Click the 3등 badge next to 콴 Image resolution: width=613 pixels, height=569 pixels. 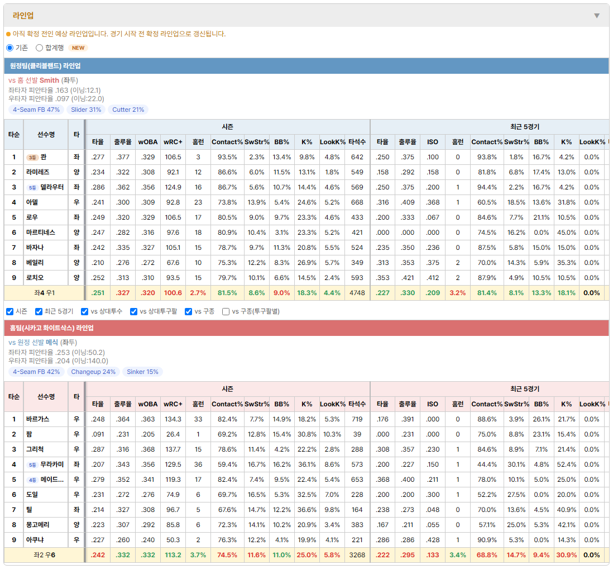point(32,157)
